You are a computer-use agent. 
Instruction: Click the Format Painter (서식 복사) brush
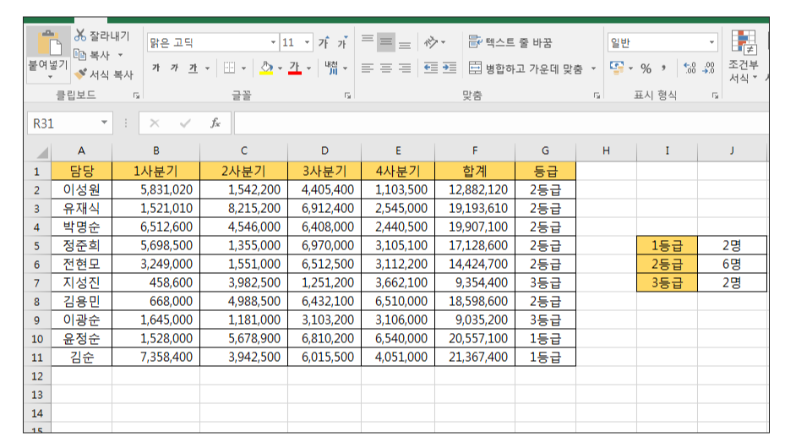[80, 74]
